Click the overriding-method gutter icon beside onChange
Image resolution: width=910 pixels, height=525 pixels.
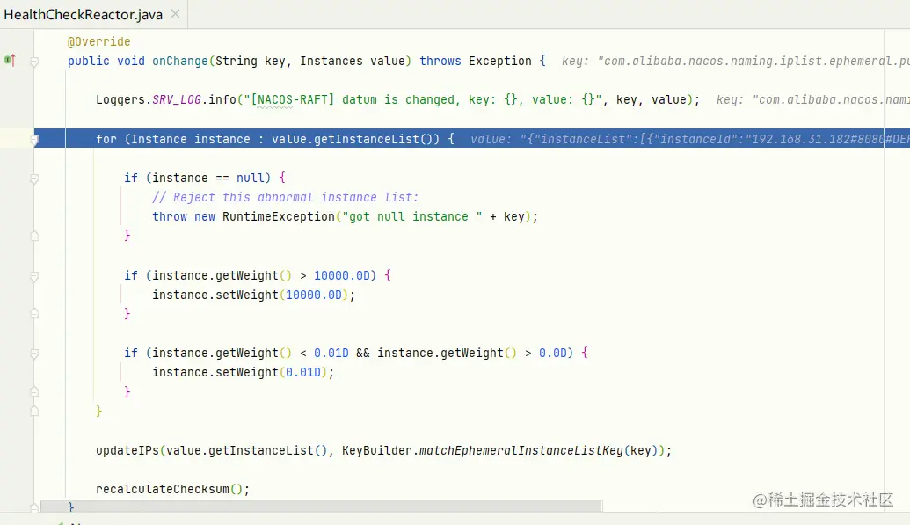(10, 60)
